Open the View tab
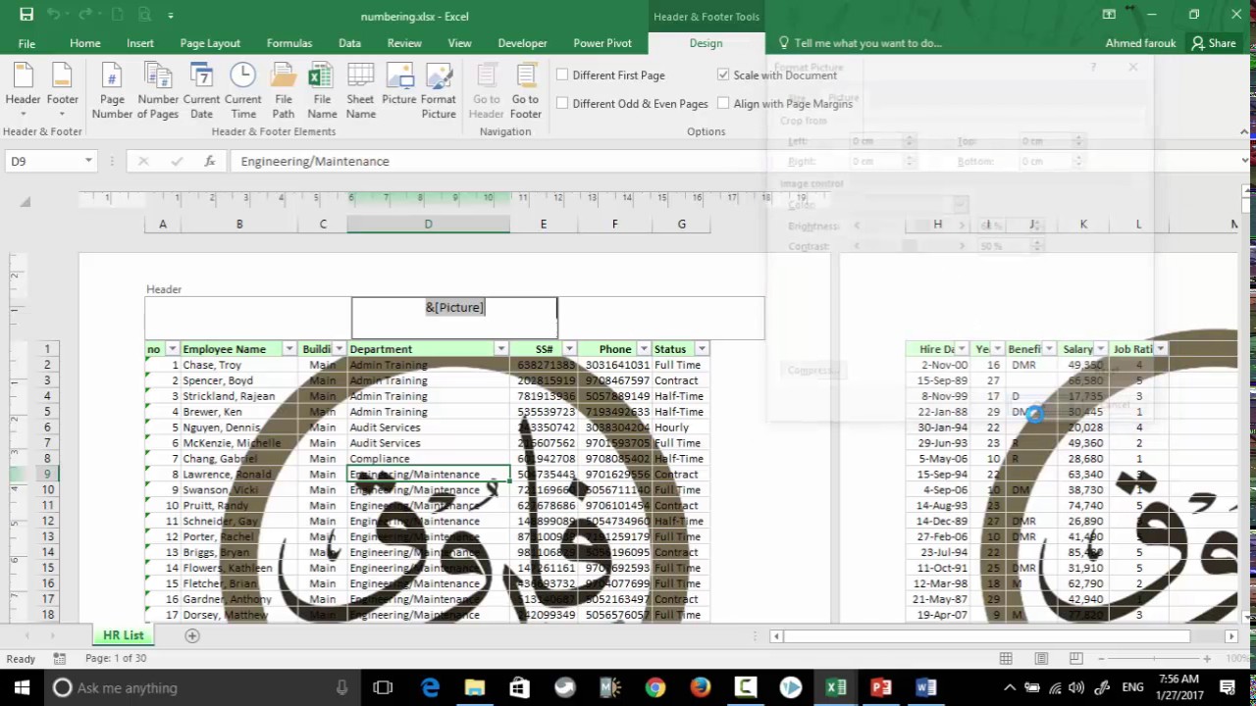The image size is (1256, 706). (x=459, y=43)
